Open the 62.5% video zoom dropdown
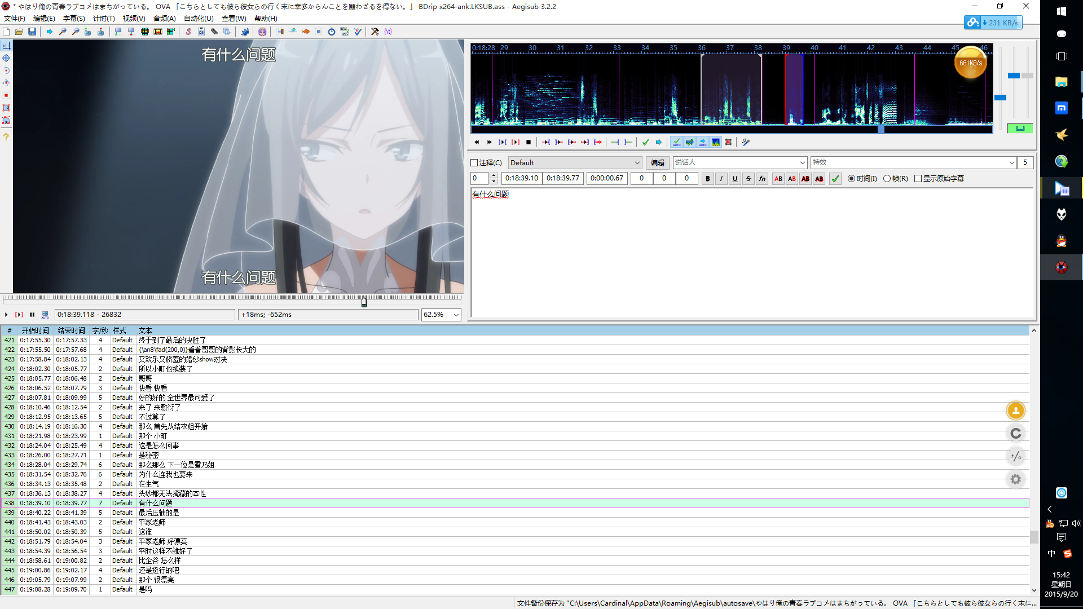Viewport: 1083px width, 609px height. tap(456, 315)
